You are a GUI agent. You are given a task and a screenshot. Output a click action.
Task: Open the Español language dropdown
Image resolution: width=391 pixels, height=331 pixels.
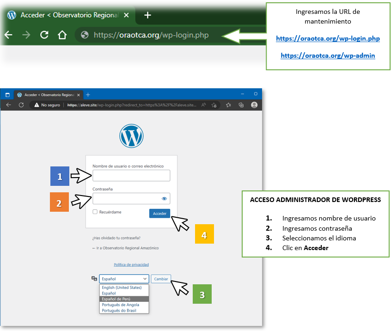(124, 279)
